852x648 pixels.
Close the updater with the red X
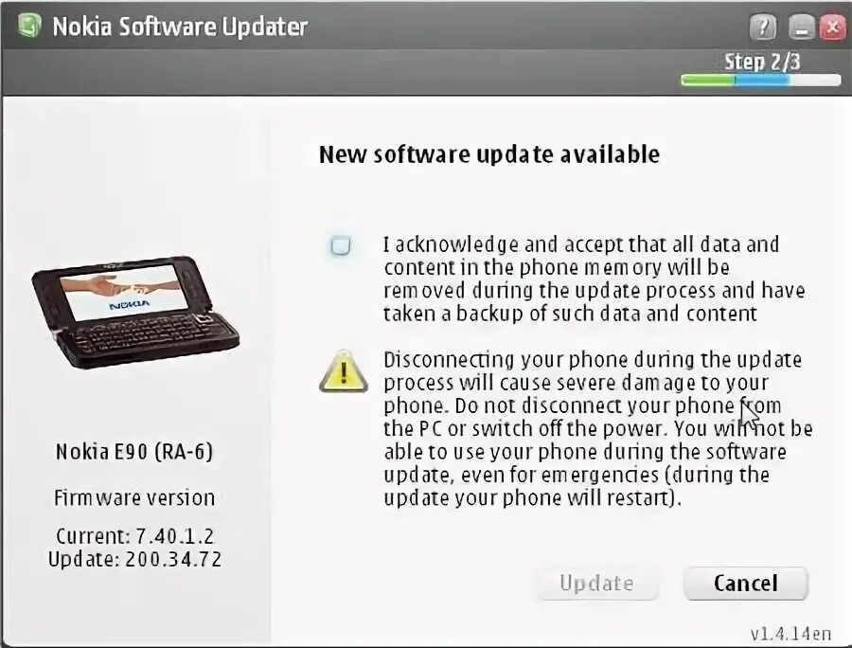832,27
